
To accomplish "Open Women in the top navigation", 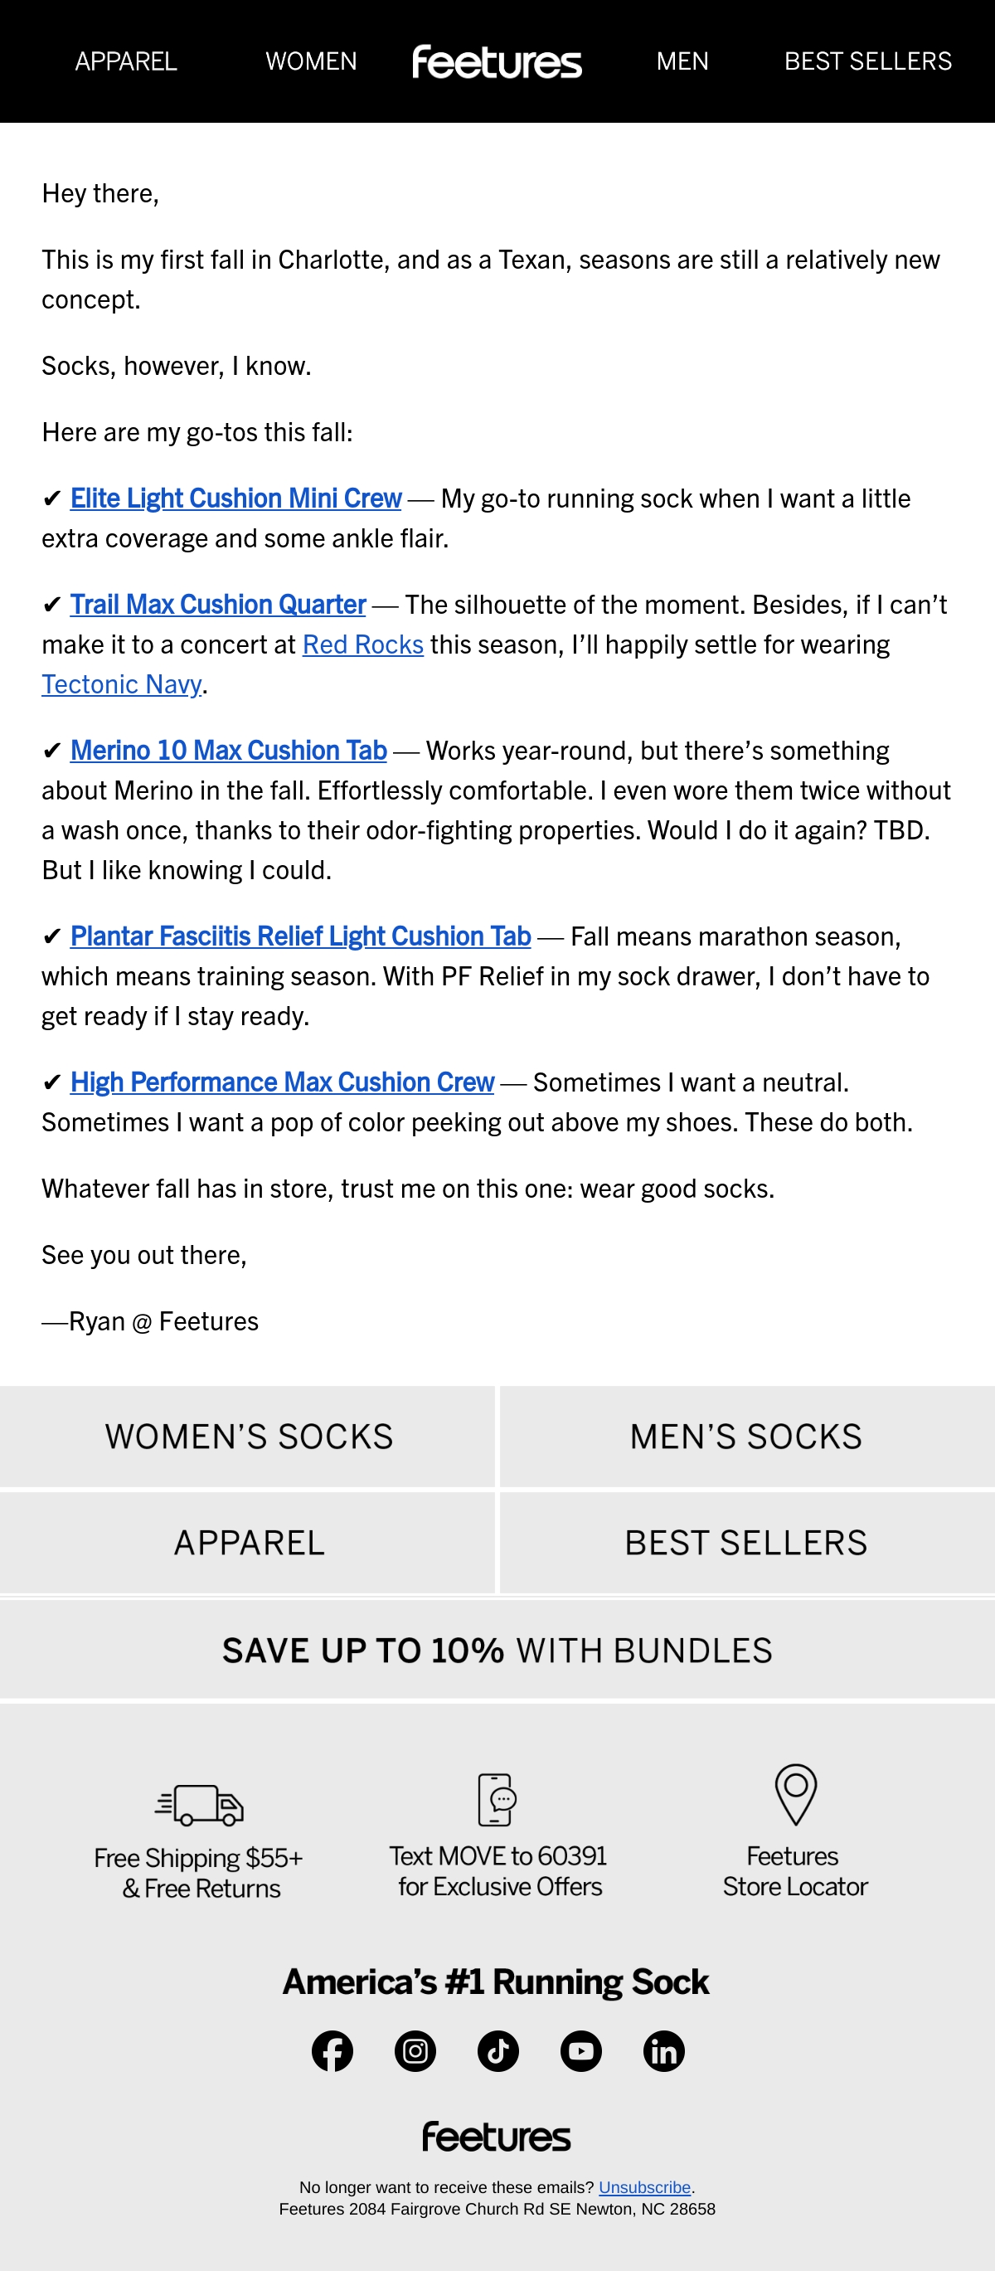I will click(x=311, y=61).
